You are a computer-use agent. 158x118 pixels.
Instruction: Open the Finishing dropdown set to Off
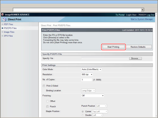point(92,96)
